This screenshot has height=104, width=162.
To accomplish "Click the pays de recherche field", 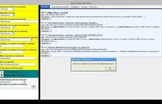I will tap(19, 21).
